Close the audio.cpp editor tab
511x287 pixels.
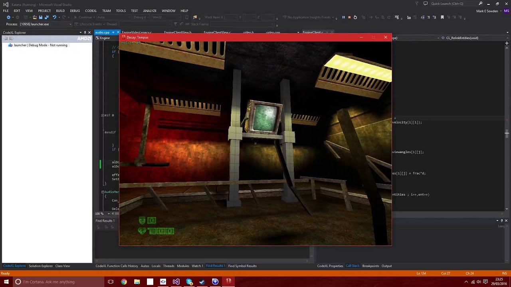118,32
